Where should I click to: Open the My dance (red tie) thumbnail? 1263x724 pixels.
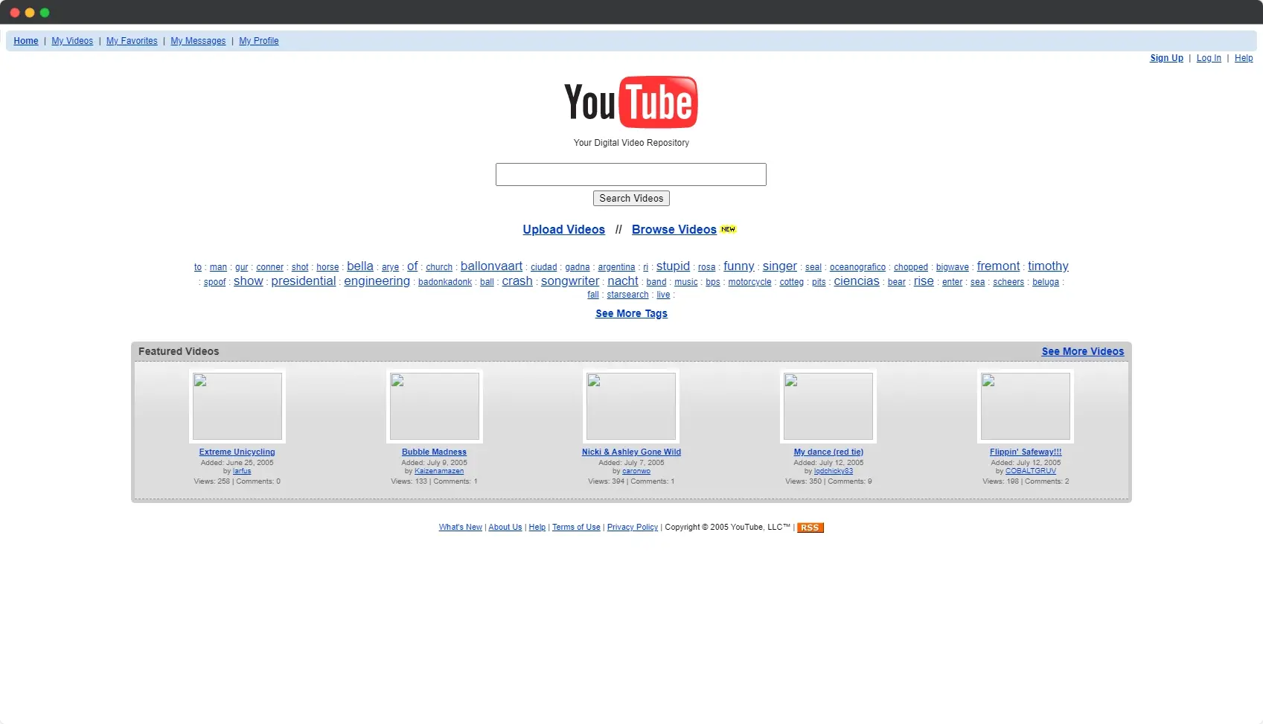828,406
